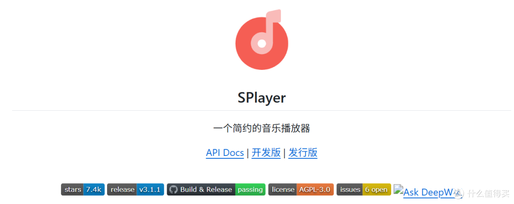Click the SPlayer music note logo
Screen dimensions: 514x204
[x=262, y=39]
